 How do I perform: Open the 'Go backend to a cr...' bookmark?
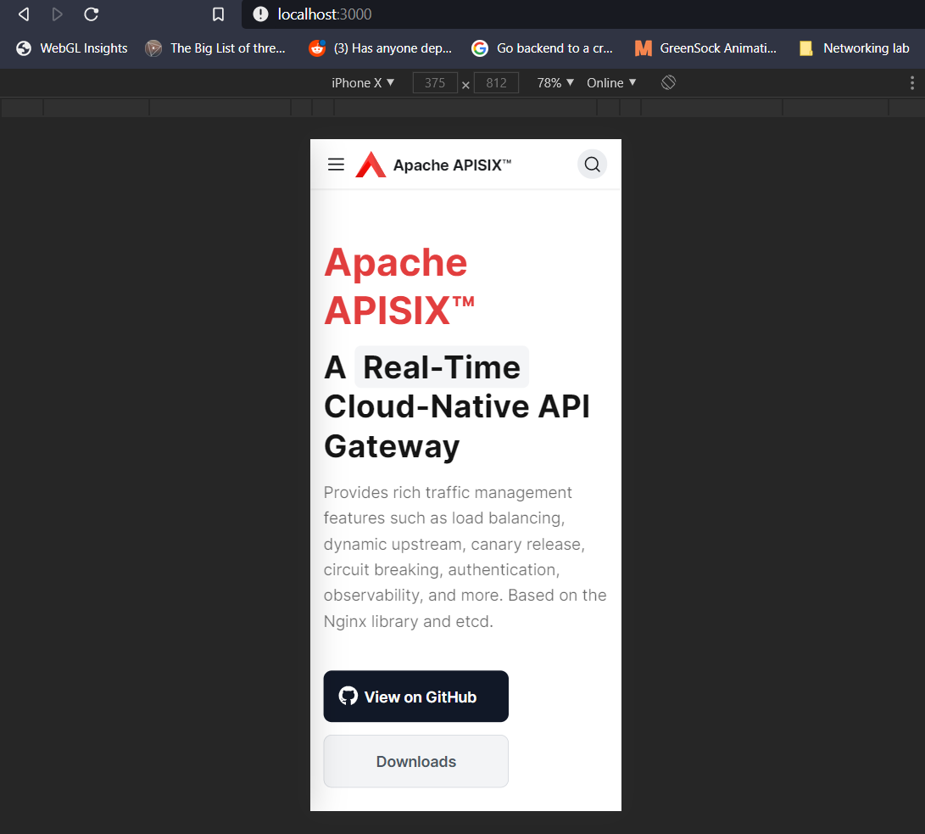pyautogui.click(x=543, y=48)
